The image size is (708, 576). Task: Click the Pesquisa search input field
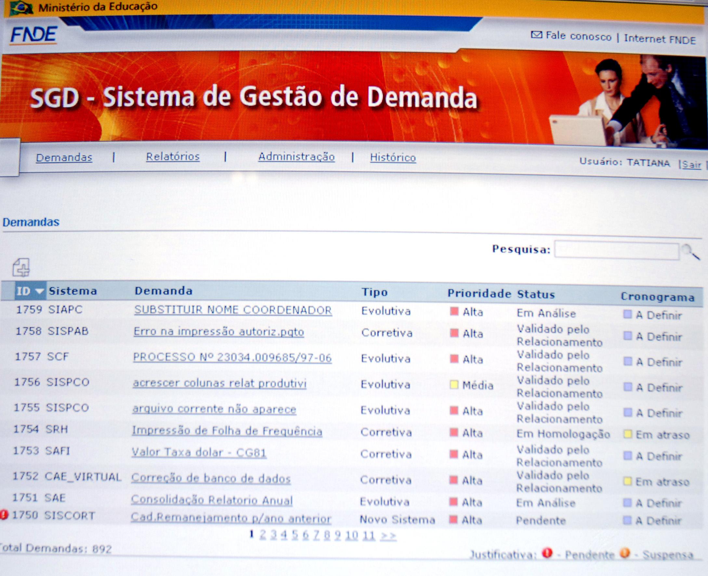[x=617, y=251]
